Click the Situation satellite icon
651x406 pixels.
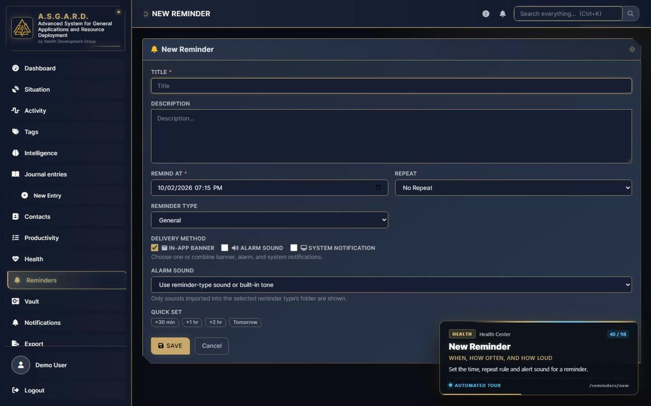[15, 89]
